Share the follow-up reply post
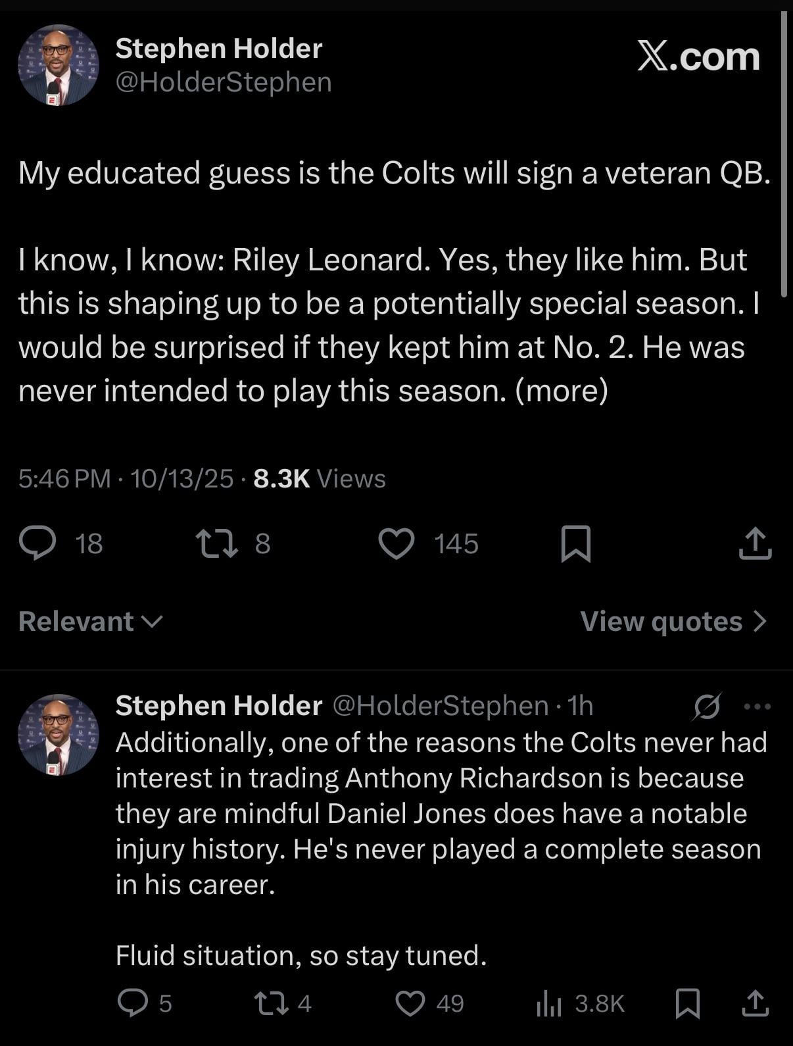 pyautogui.click(x=755, y=1003)
